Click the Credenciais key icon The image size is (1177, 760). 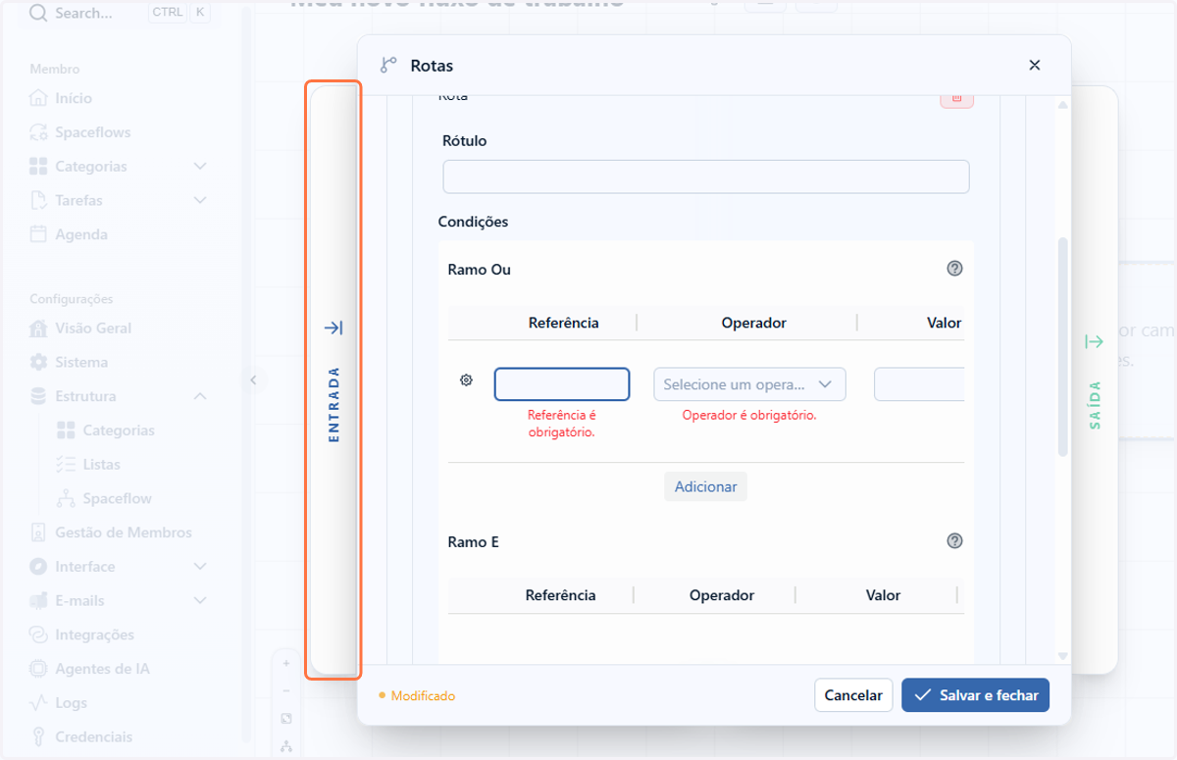pyautogui.click(x=38, y=736)
